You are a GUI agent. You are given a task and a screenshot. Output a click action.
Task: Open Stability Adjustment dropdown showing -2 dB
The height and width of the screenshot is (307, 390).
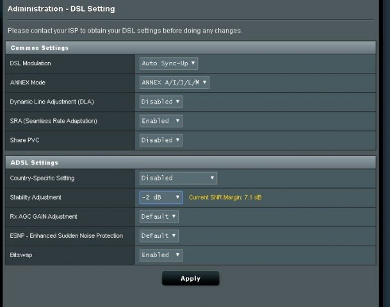coord(161,198)
